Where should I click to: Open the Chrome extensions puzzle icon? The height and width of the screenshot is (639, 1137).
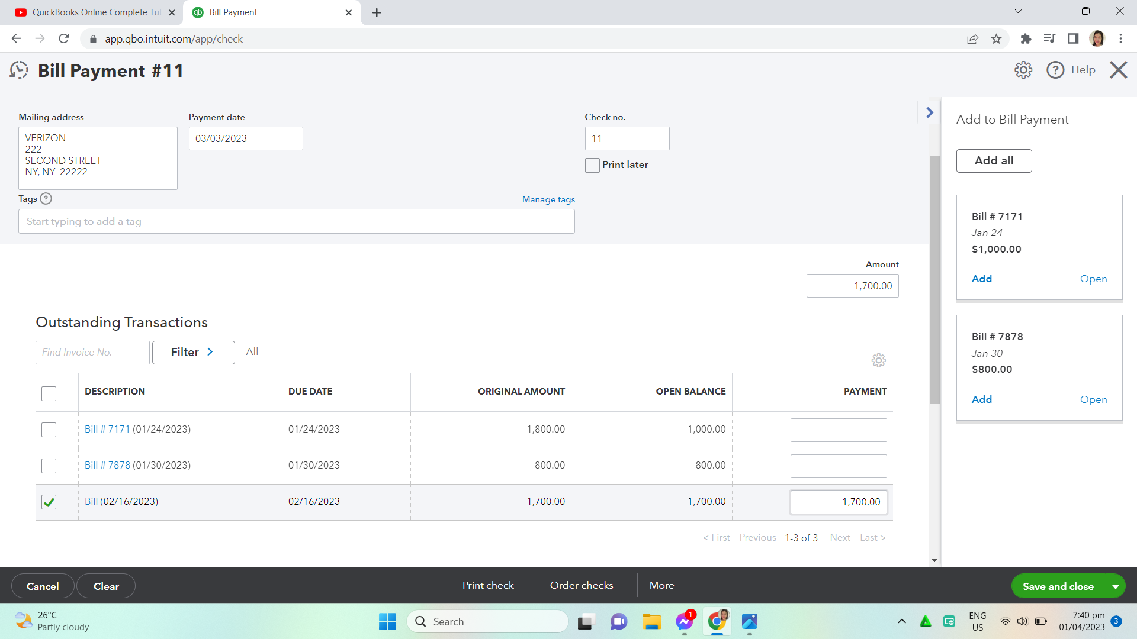(x=1026, y=39)
